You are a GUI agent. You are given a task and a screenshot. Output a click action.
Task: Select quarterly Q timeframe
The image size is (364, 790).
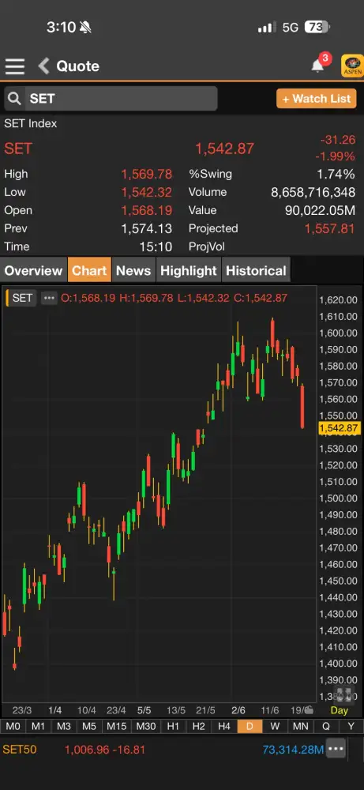[x=326, y=726]
